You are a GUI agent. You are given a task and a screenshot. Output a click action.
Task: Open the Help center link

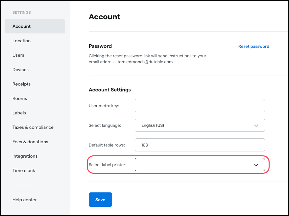click(25, 200)
